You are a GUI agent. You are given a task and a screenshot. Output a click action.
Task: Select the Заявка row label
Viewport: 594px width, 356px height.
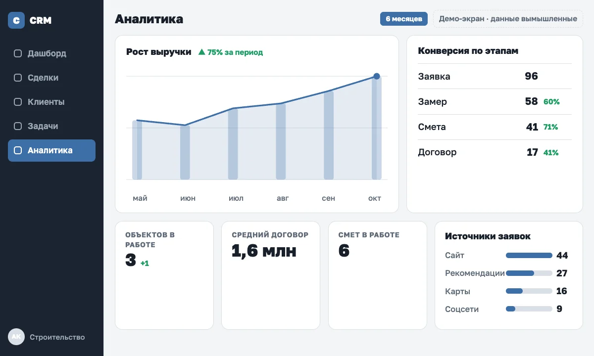coord(434,77)
